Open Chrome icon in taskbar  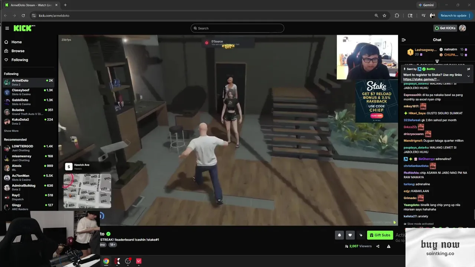click(x=106, y=261)
